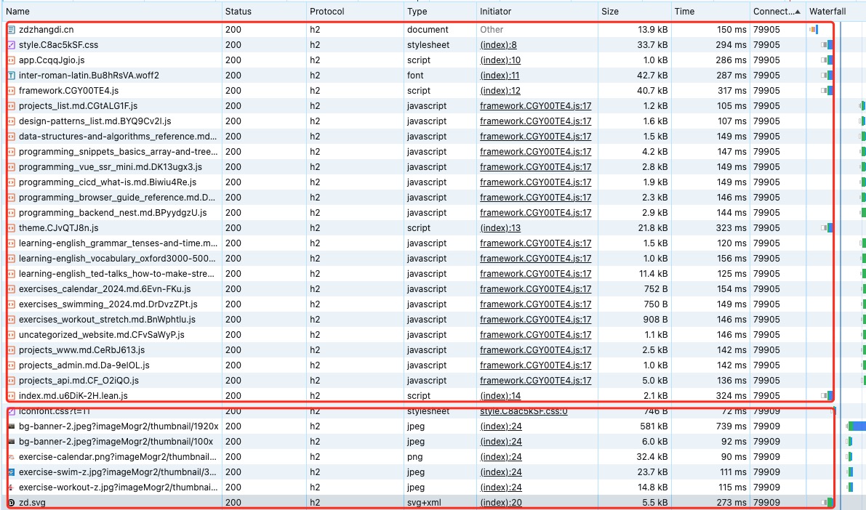This screenshot has height=510, width=866.
Task: Open the (index):20 initiator link for zd.svg
Action: [500, 502]
